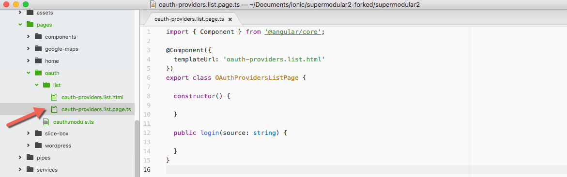Click the google-maps folder icon

[x=38, y=49]
